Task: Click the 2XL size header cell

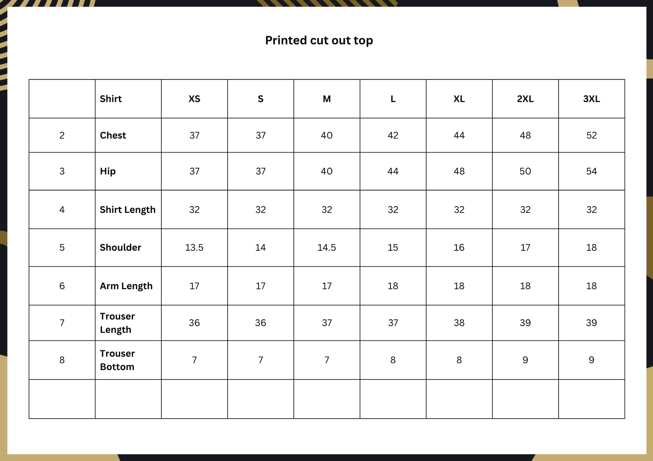Action: coord(525,99)
